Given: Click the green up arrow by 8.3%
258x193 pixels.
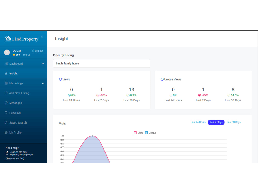Looking at the screenshot, I should point(128,95).
